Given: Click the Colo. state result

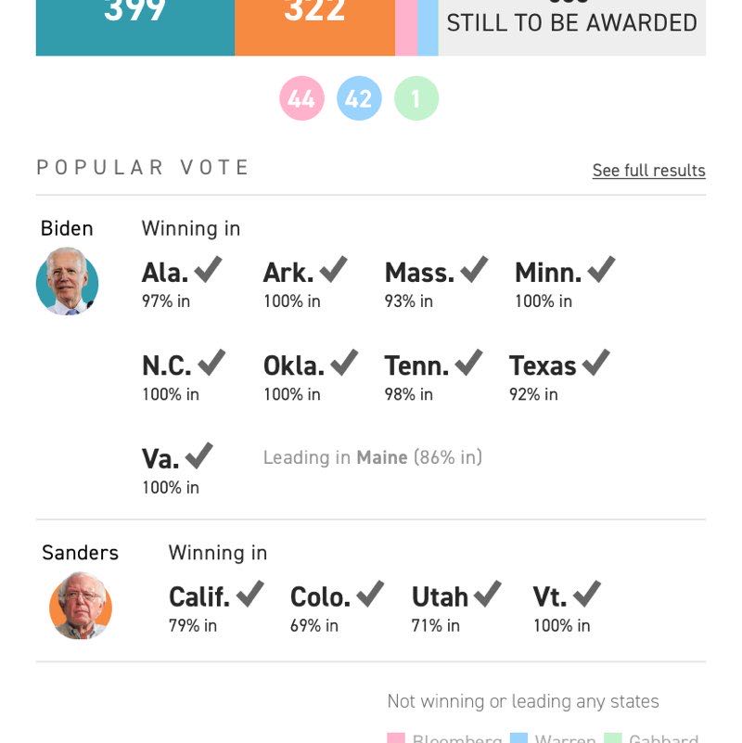Looking at the screenshot, I should [320, 596].
